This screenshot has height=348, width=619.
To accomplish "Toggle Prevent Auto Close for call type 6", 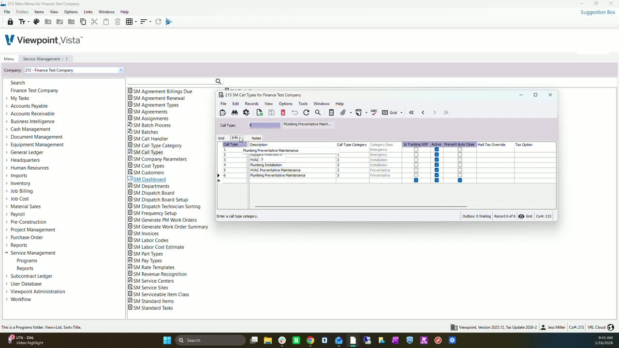I will (x=460, y=175).
